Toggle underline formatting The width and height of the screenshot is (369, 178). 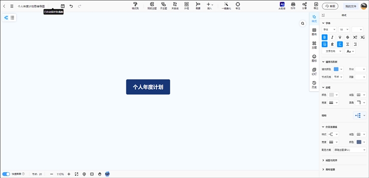pyautogui.click(x=340, y=37)
